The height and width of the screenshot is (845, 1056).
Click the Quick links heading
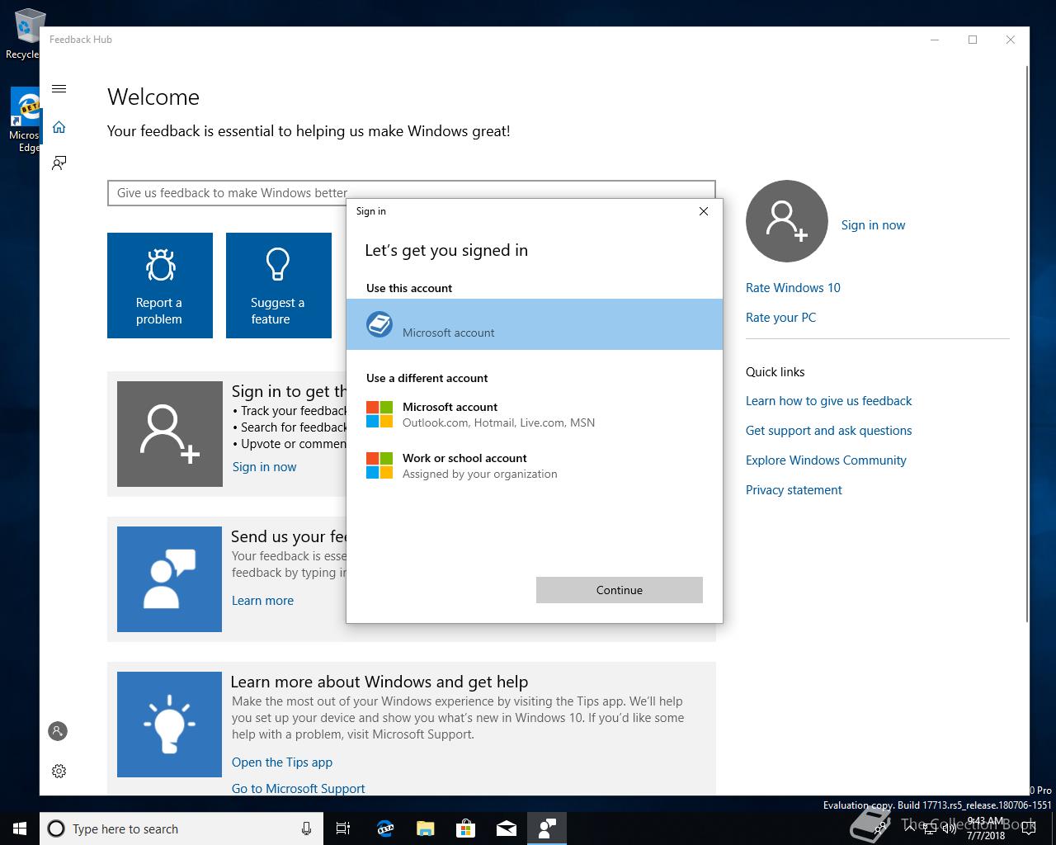[x=775, y=372]
